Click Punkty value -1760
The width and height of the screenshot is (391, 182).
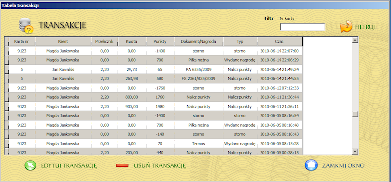coord(160,88)
